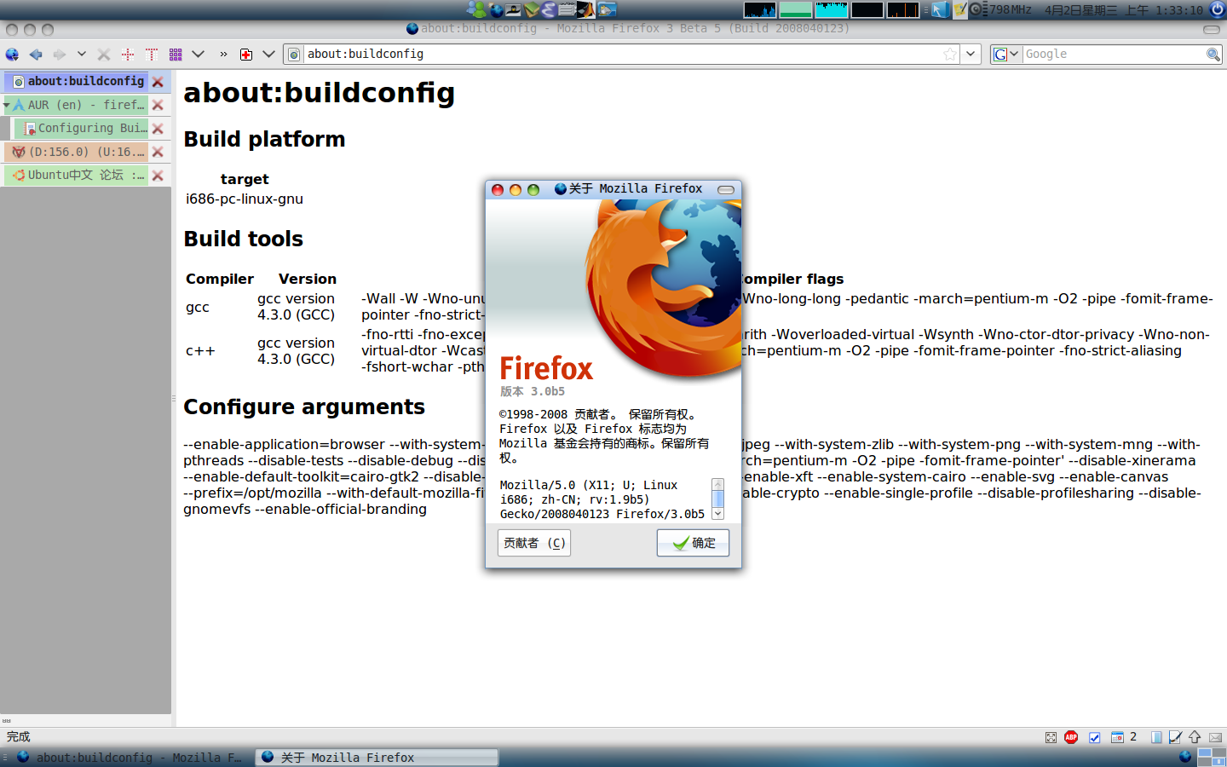1227x767 pixels.
Task: Click the 798MHz CPU frequency indicator
Action: click(x=1011, y=10)
